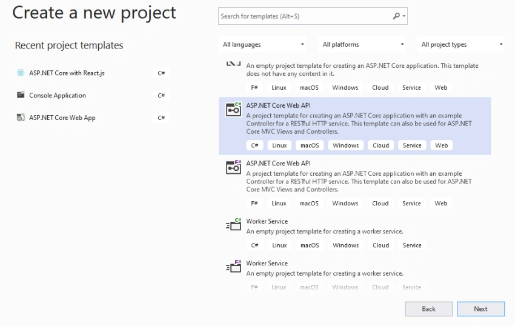Select the F# Worker Service template title

pyautogui.click(x=267, y=263)
